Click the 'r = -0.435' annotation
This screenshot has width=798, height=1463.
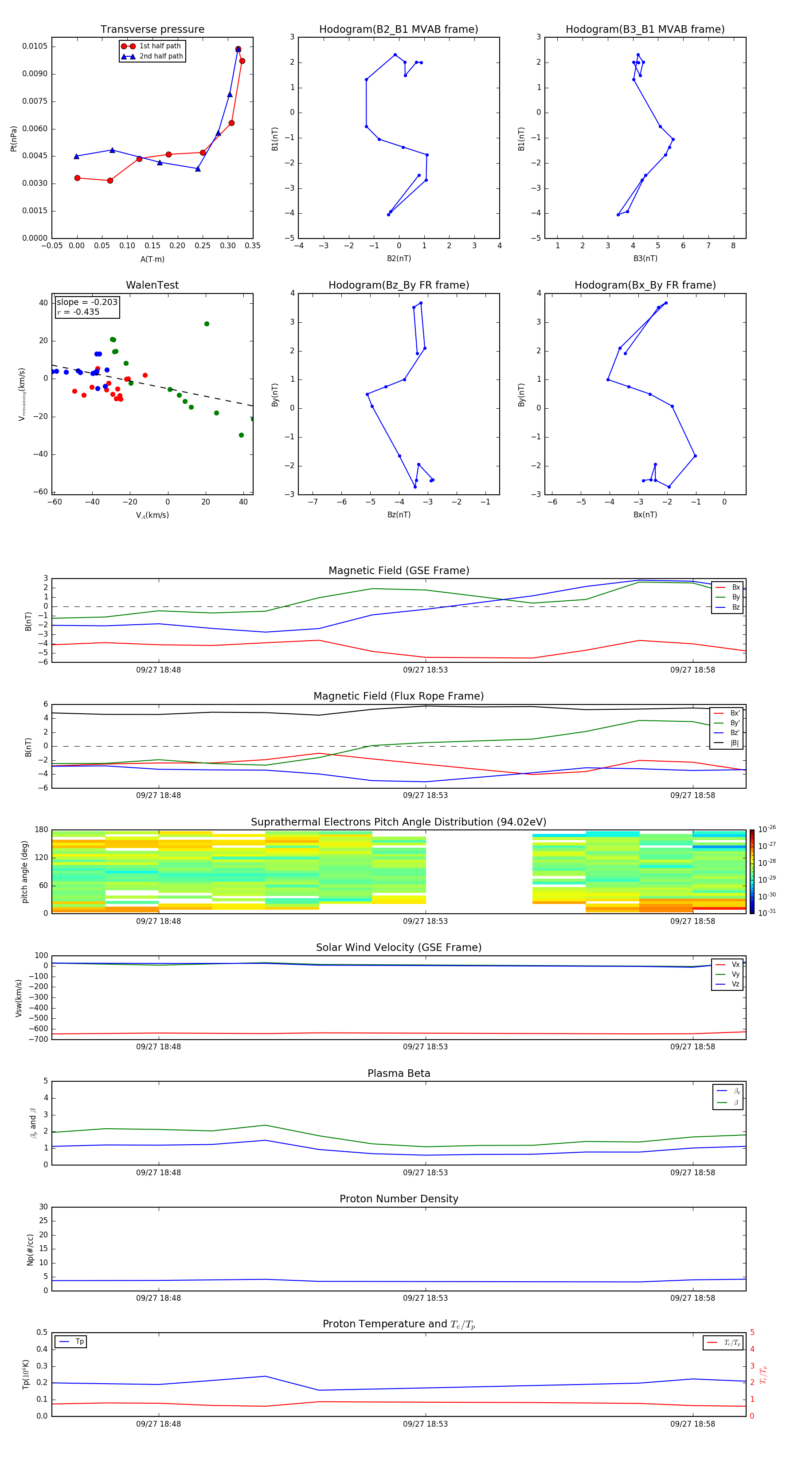(78, 312)
